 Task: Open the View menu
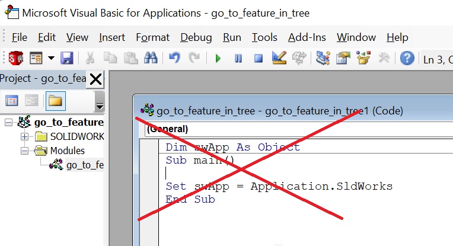pos(77,37)
